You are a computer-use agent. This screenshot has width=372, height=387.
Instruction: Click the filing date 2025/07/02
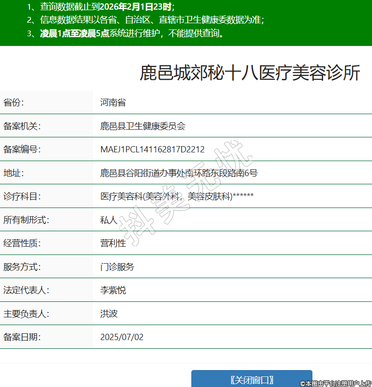click(x=122, y=337)
